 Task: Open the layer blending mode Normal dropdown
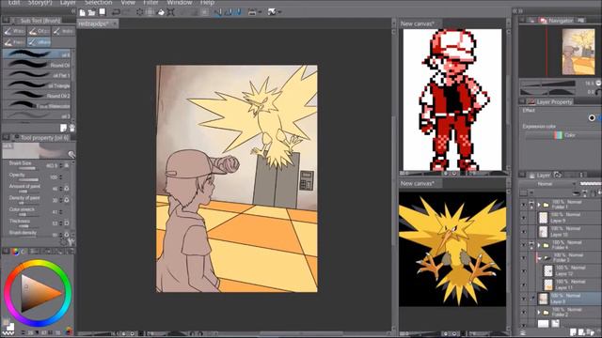tap(548, 184)
